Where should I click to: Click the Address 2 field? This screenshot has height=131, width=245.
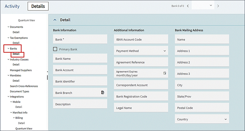[x=202, y=62]
